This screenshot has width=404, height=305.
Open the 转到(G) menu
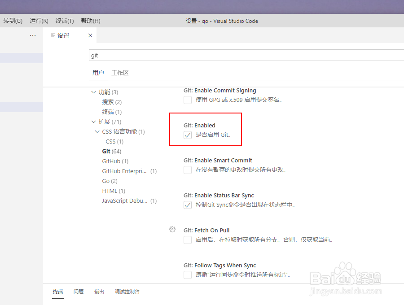(13, 21)
